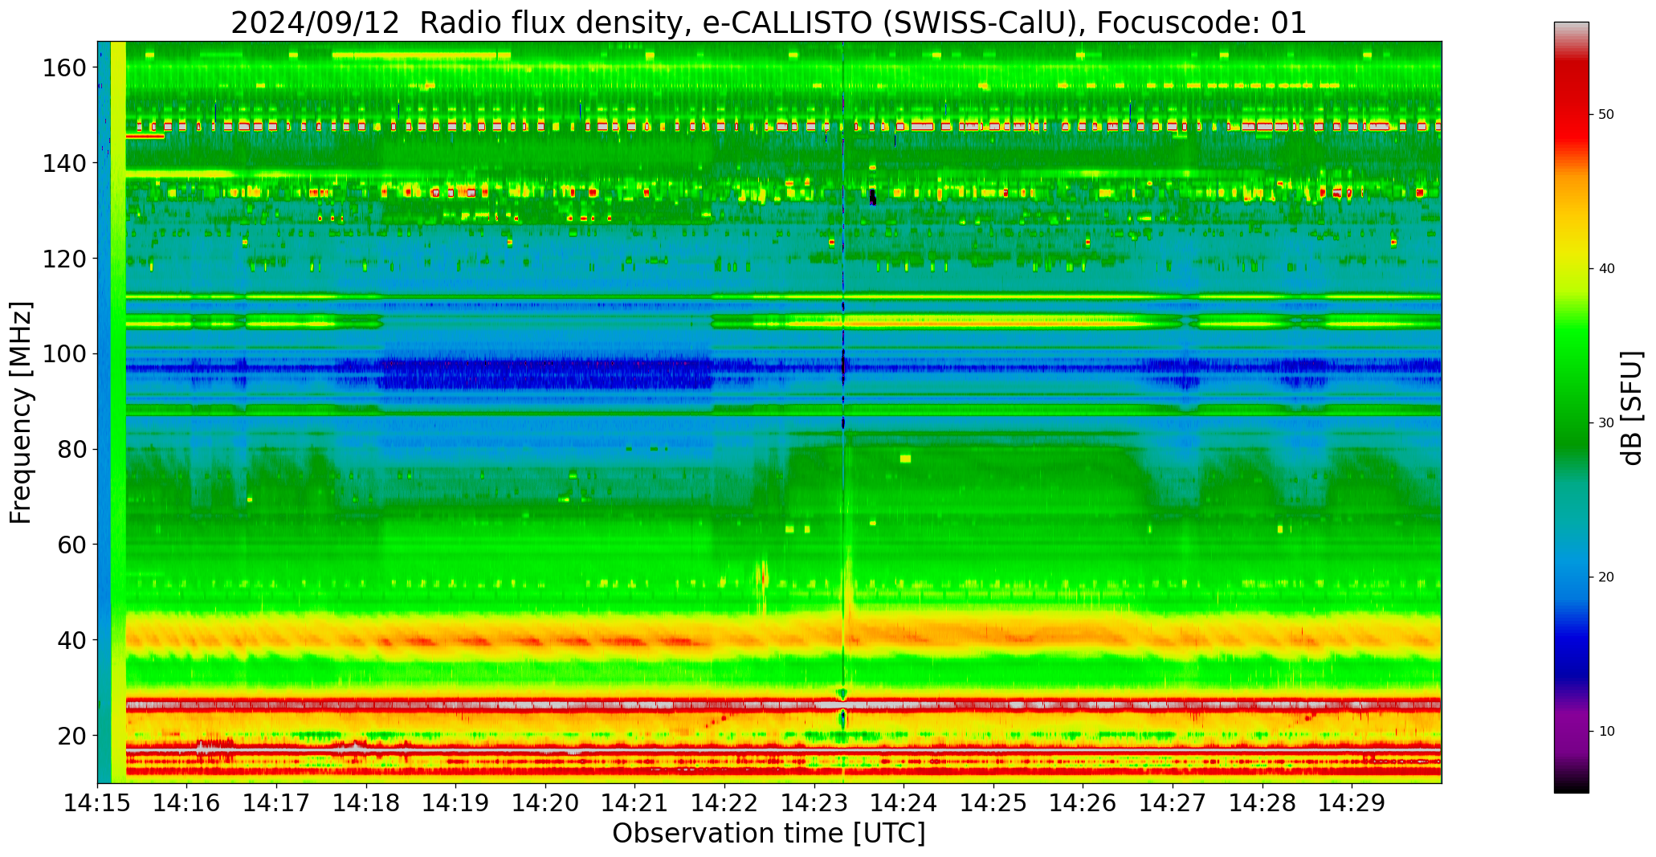1656x857 pixels.
Task: Select the 14:20 time tick label
Action: coord(546,802)
